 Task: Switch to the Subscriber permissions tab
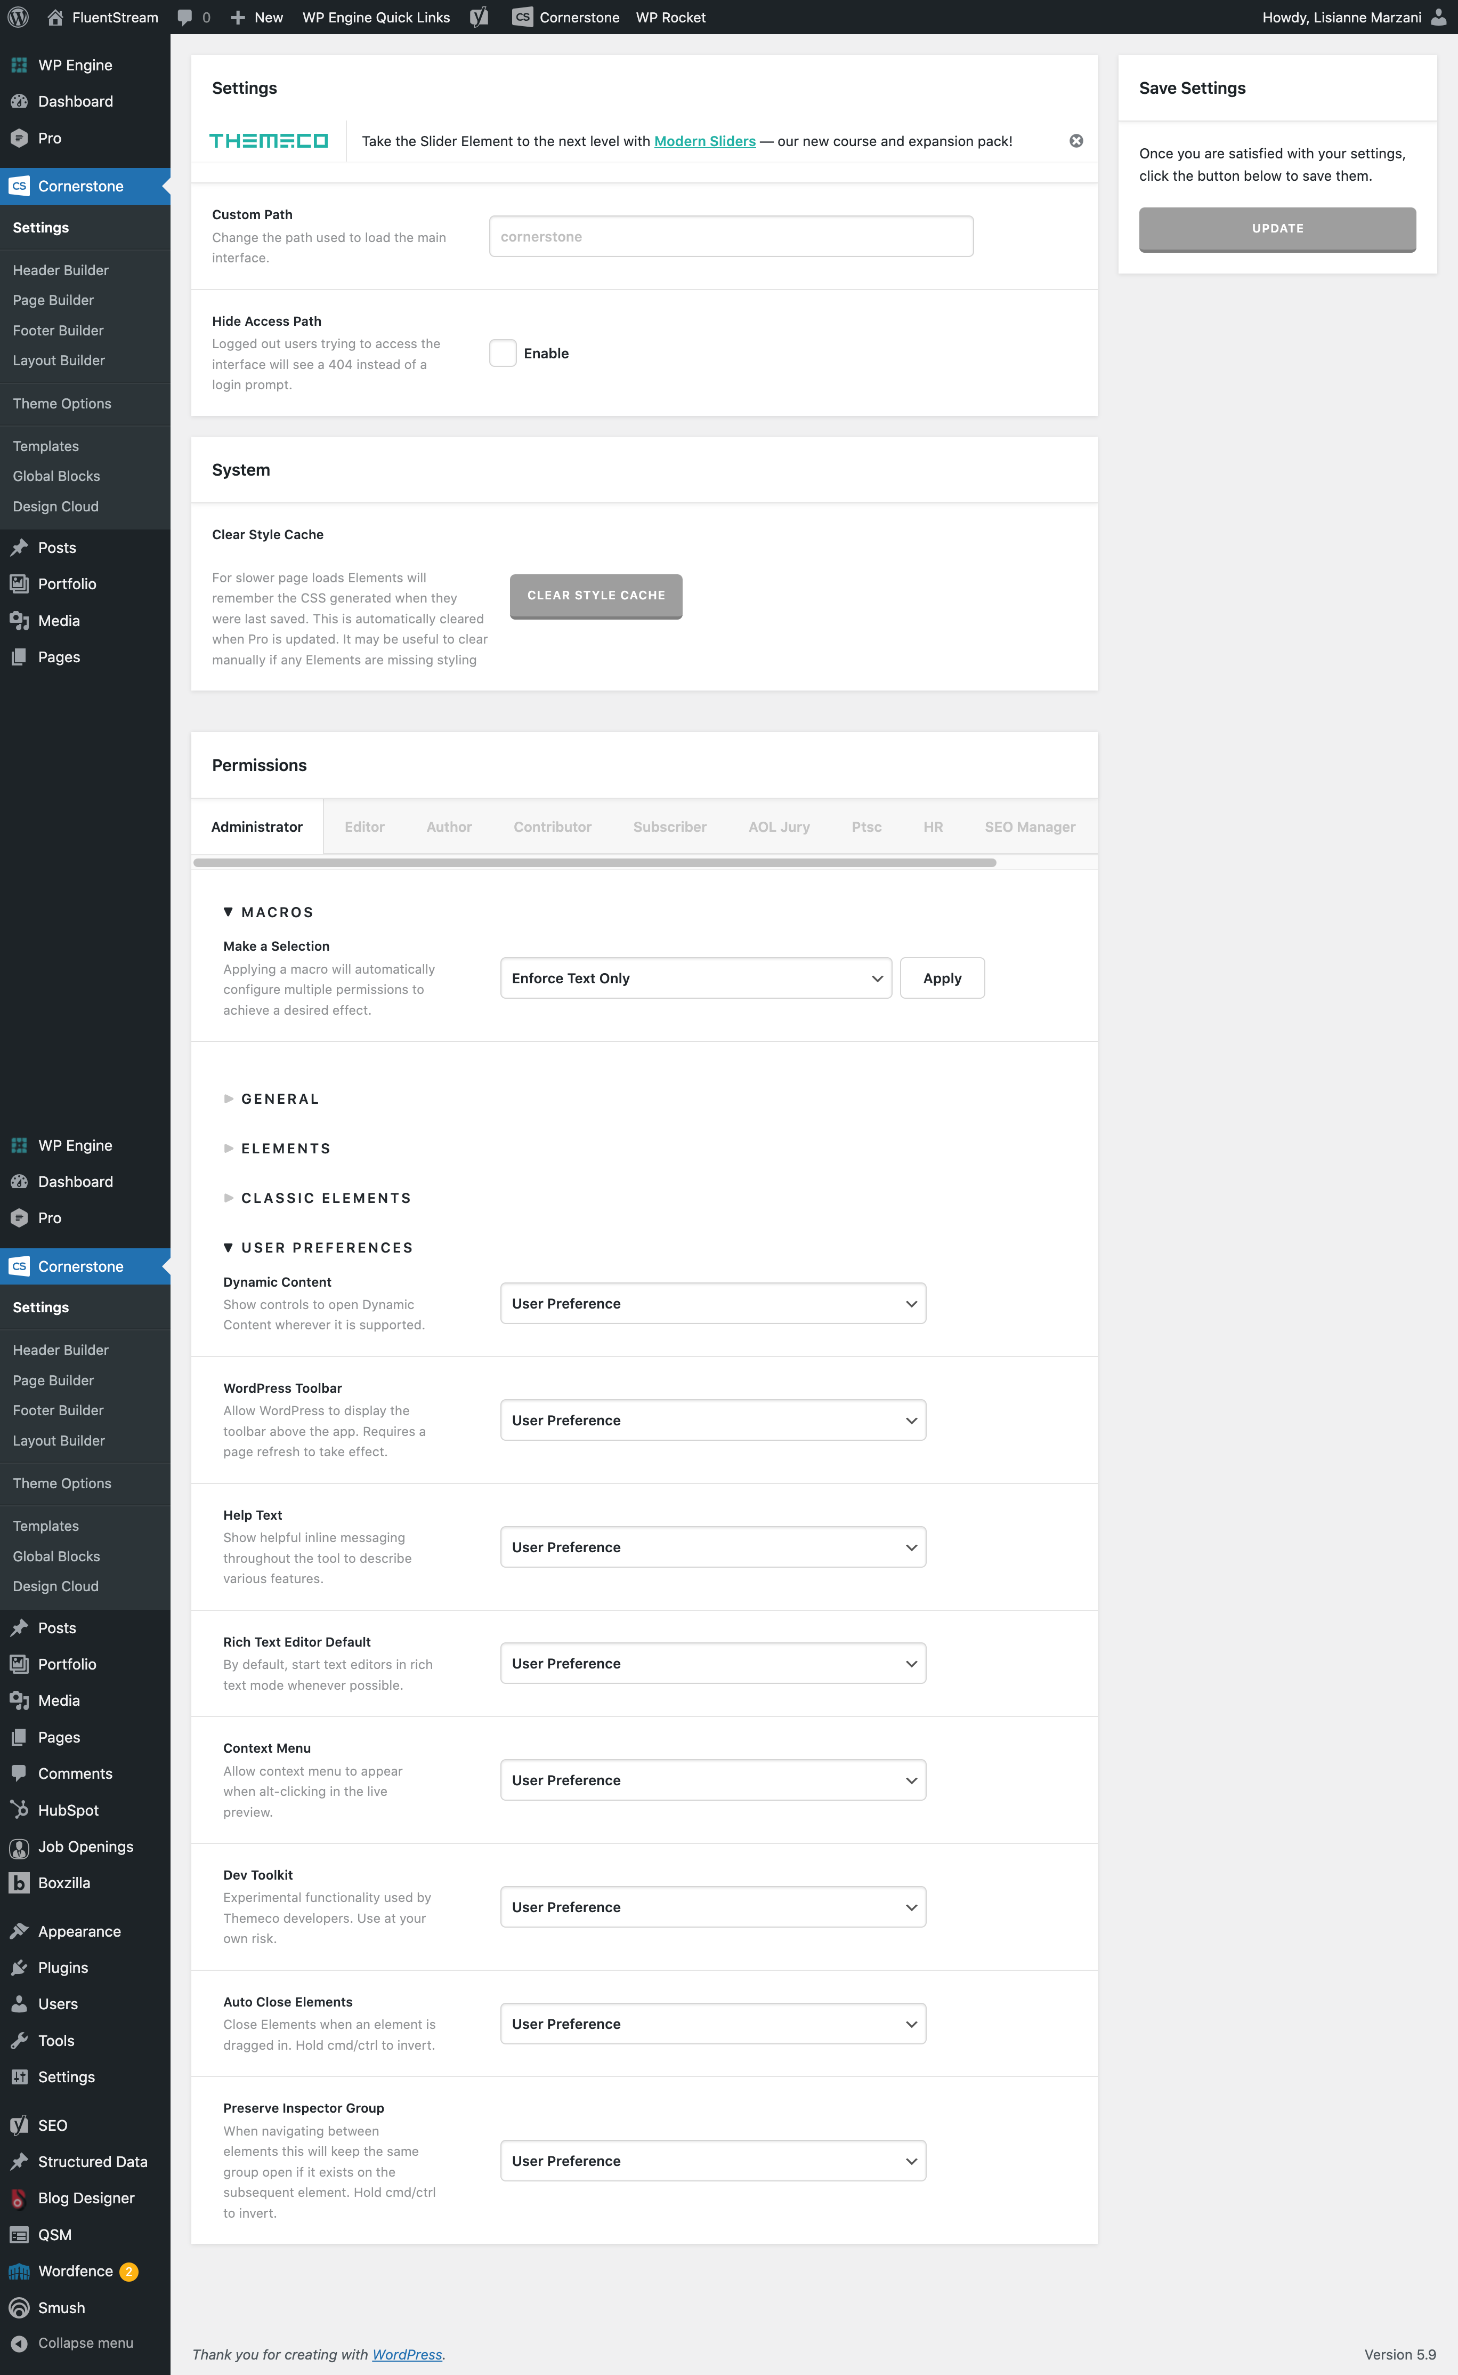point(670,827)
